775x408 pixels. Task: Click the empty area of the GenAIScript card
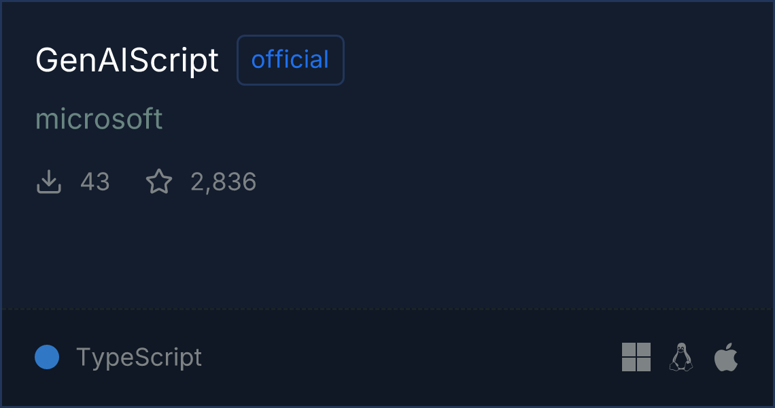click(476, 204)
